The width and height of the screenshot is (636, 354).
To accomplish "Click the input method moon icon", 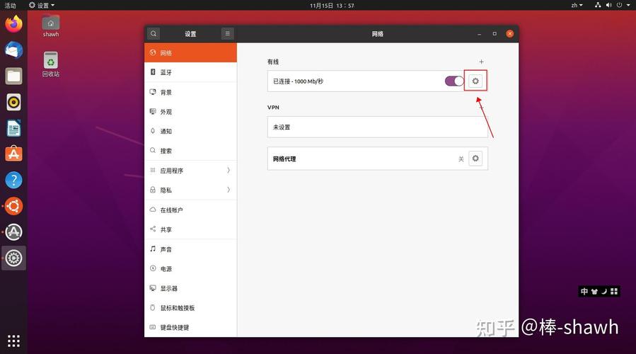I will pos(604,292).
